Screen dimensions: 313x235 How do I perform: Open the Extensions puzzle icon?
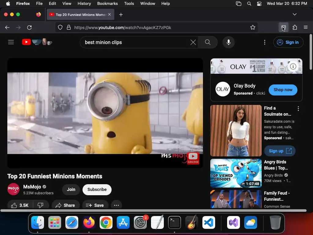pos(295,27)
